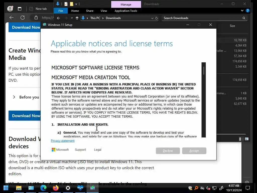Open Microsoft Edge from the taskbar
The height and width of the screenshot is (193, 257).
pos(43,188)
